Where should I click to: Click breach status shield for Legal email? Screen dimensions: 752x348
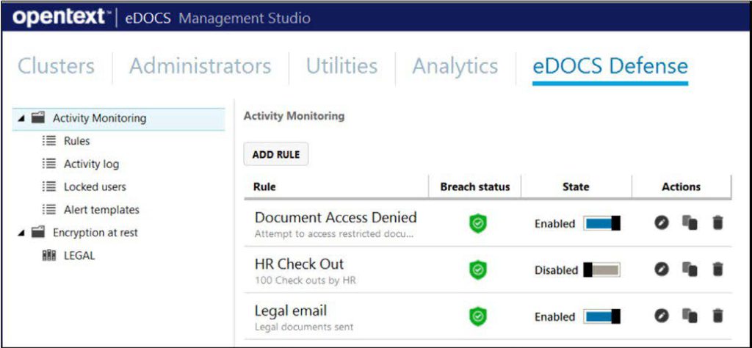477,317
